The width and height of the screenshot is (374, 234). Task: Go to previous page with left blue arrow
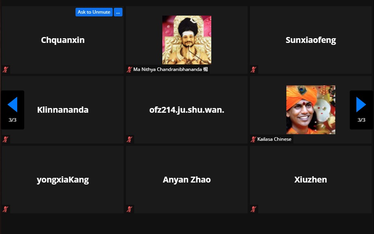coord(13,105)
